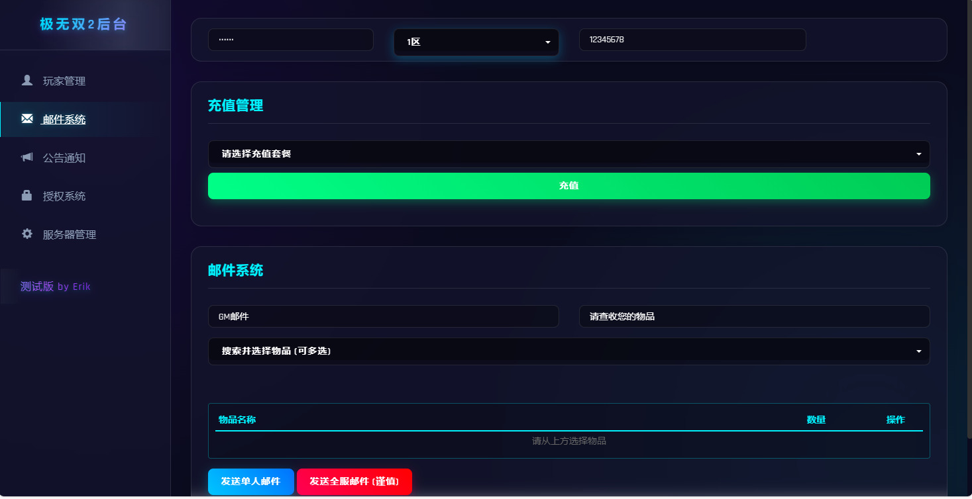Expand the 请选择充值套餐 recharge package dropdown
The height and width of the screenshot is (499, 972).
568,154
